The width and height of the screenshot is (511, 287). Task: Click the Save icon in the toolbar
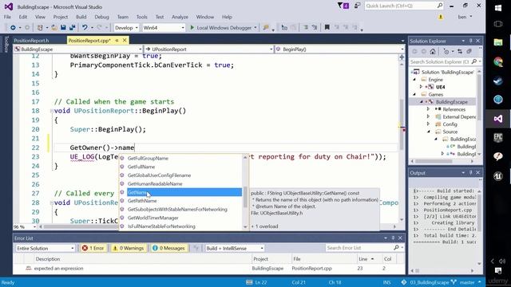[x=63, y=28]
